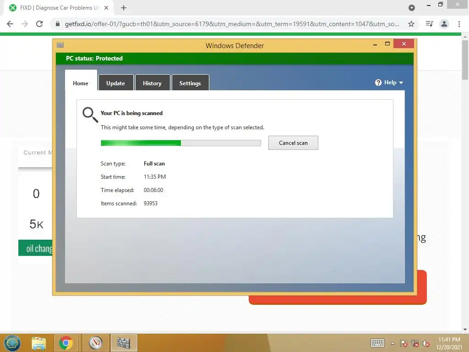Click the Windows Defender taskbar icon
Image resolution: width=469 pixels, height=352 pixels.
(124, 343)
